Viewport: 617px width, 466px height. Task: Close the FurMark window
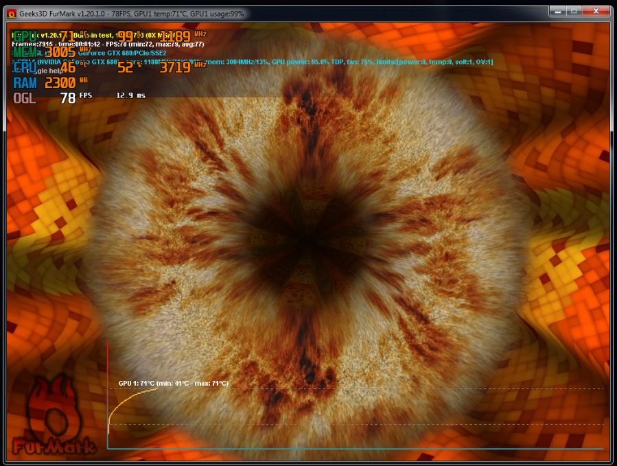click(596, 12)
